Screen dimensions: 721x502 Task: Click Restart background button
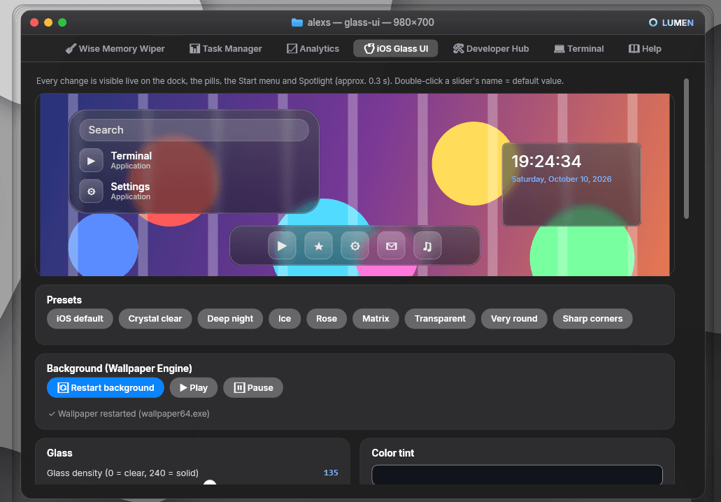(106, 387)
